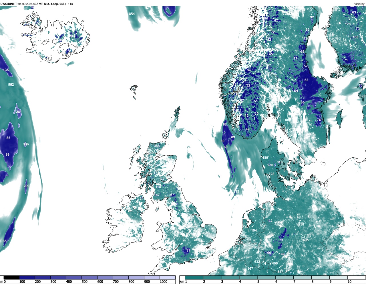Click the '844' value north of Scotland

[132, 14]
